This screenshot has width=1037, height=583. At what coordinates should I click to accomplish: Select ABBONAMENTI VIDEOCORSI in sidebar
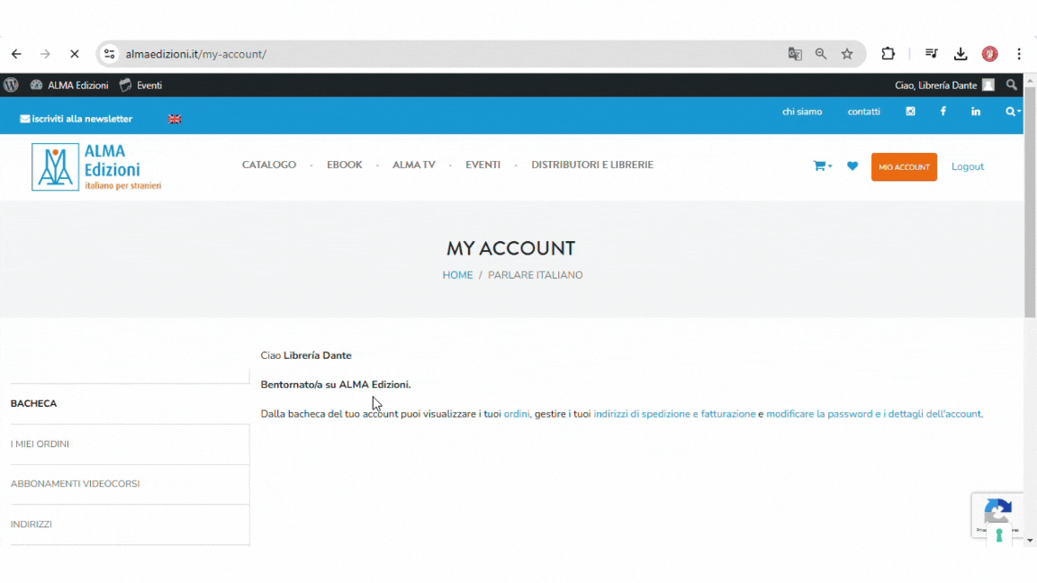pyautogui.click(x=130, y=484)
